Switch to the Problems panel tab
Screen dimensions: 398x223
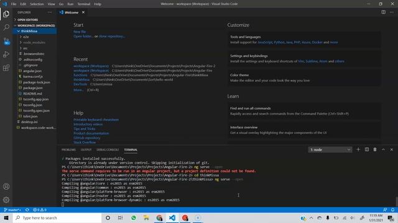coord(68,150)
